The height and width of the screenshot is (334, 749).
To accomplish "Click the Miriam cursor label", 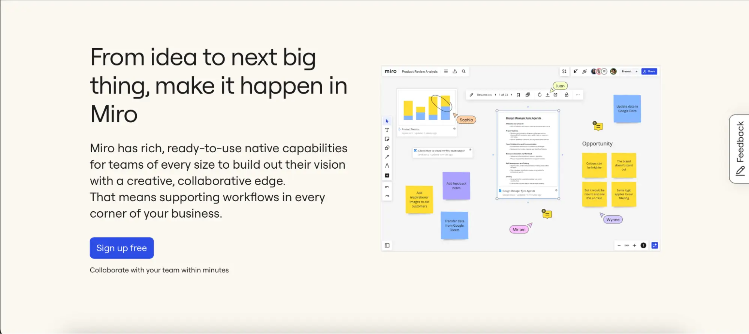I will click(x=519, y=230).
